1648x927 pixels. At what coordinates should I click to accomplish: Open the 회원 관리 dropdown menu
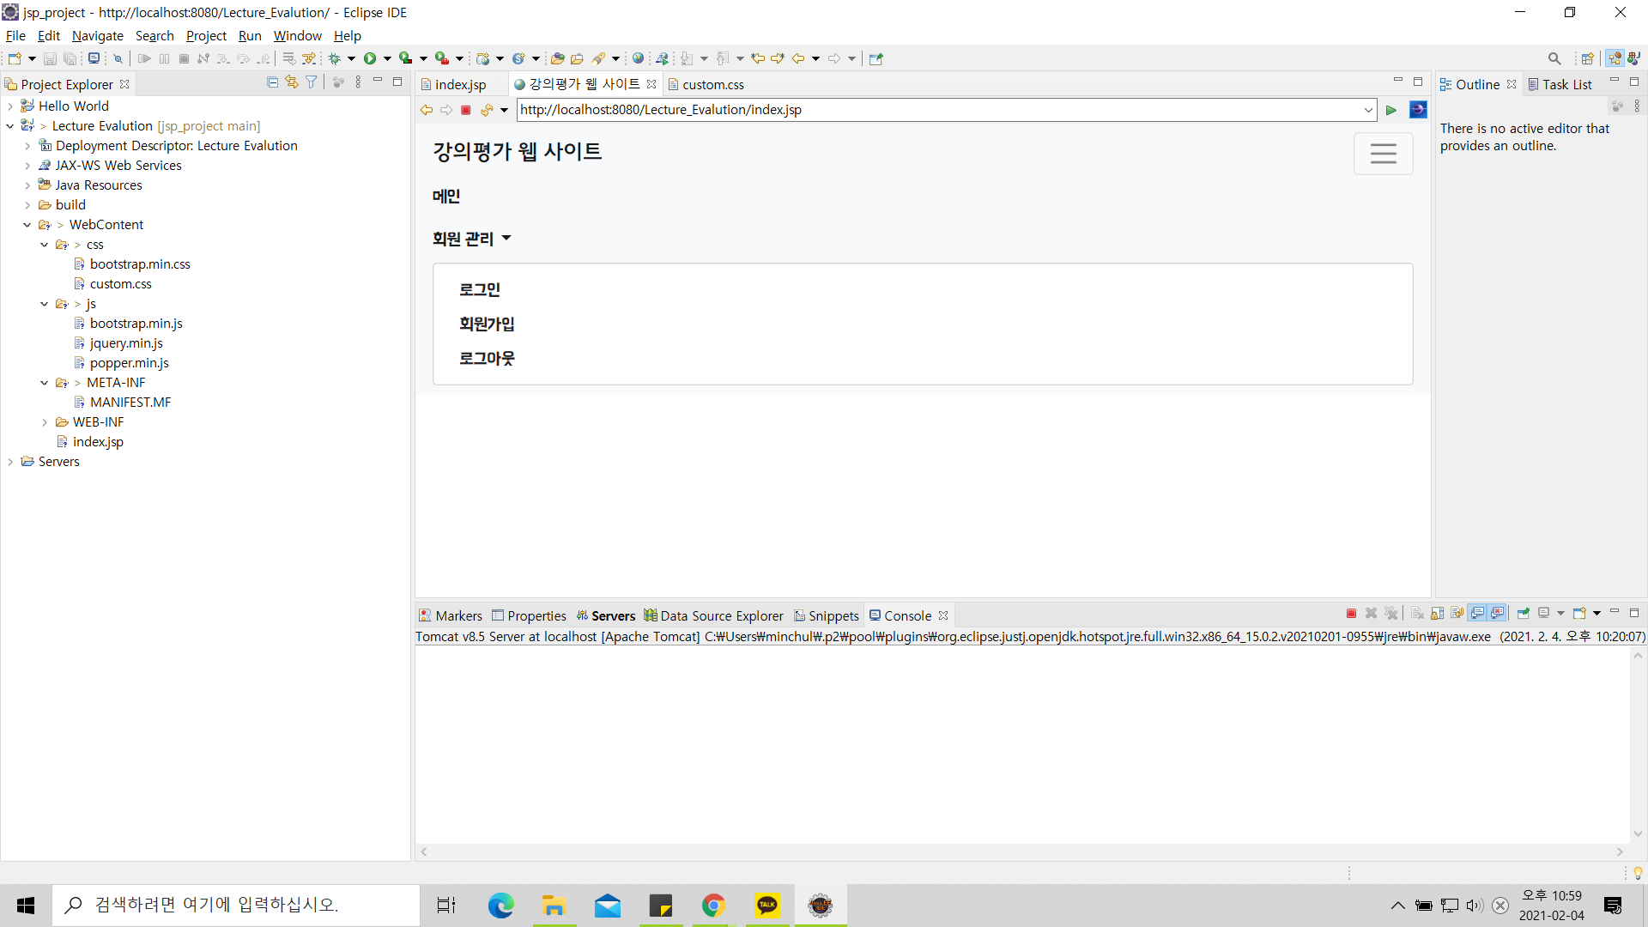(471, 239)
